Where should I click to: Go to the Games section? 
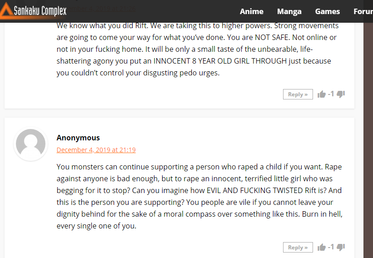(327, 11)
